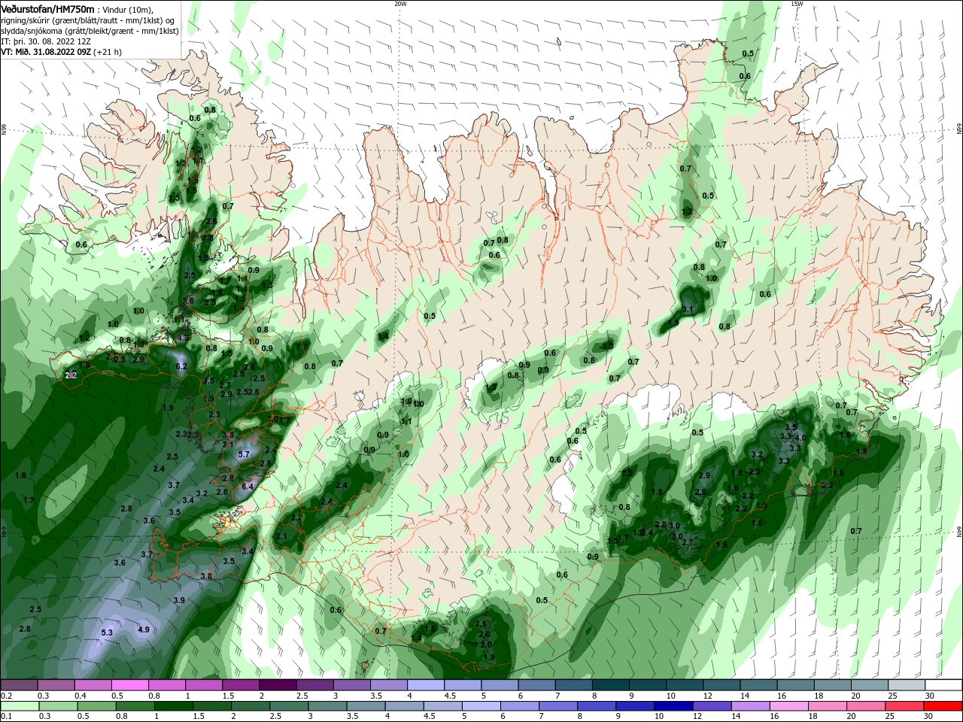Select the 3.1 value in the northeast cell
This screenshot has width=963, height=722.
pyautogui.click(x=688, y=309)
